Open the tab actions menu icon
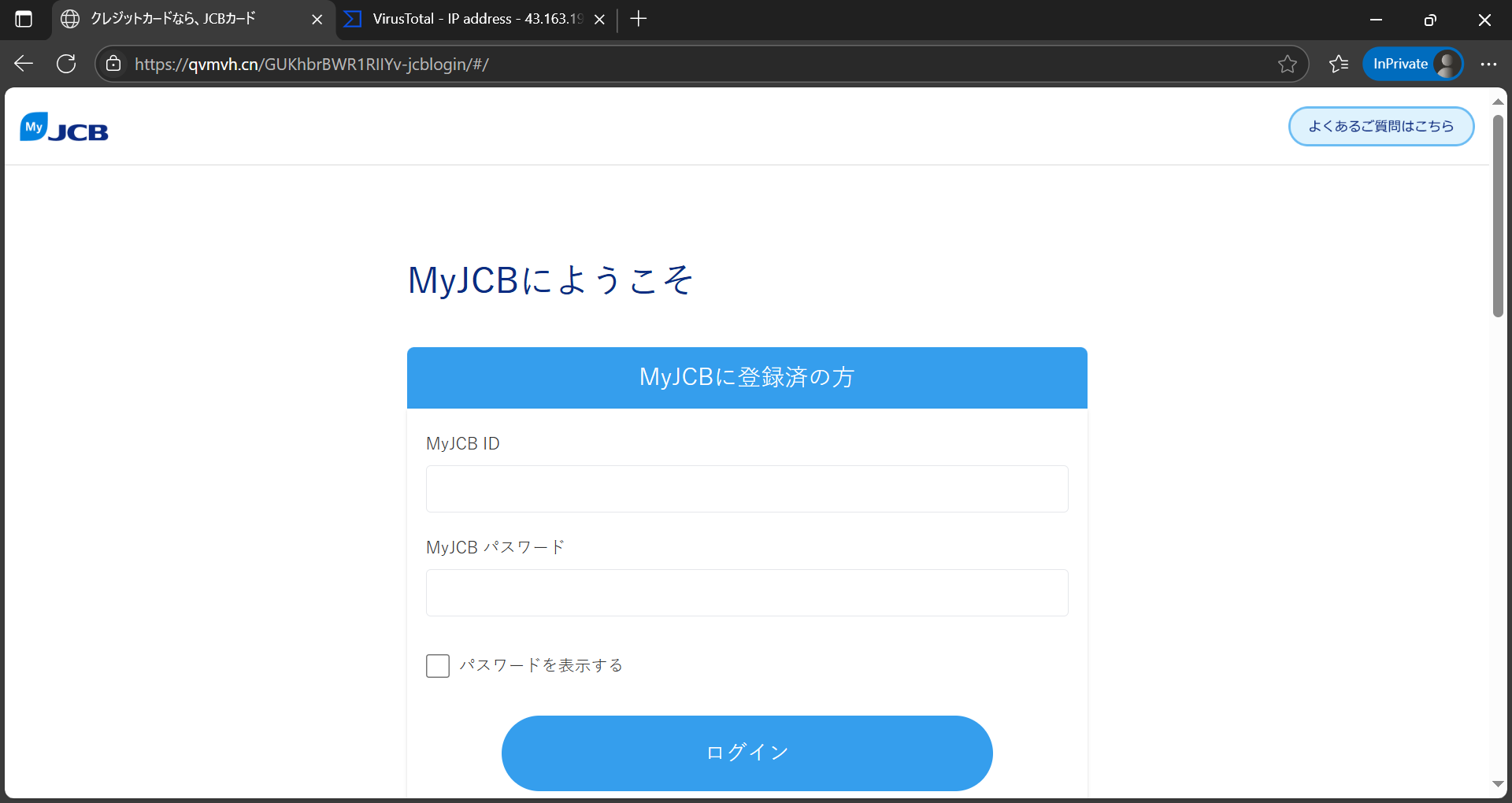This screenshot has width=1512, height=803. pos(24,19)
